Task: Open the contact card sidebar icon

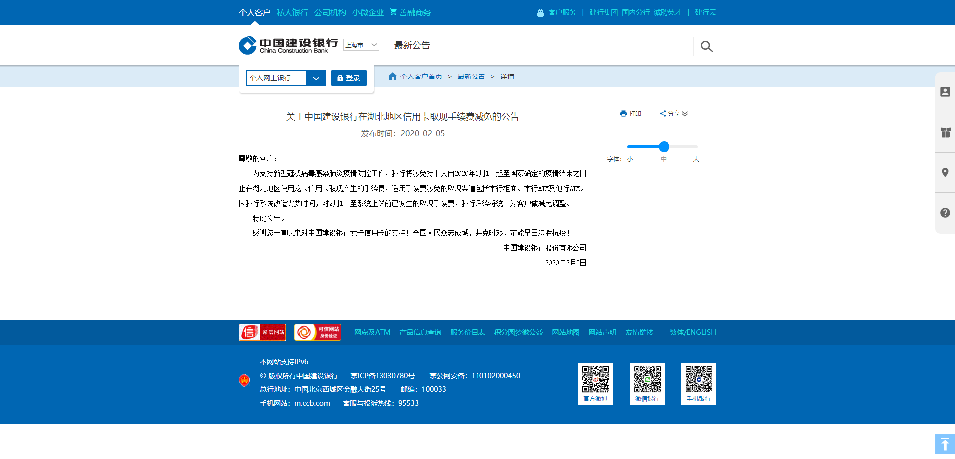Action: (x=945, y=92)
